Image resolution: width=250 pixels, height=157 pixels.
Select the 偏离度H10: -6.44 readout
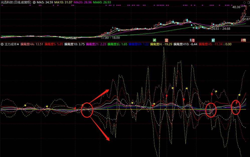(x=185, y=44)
